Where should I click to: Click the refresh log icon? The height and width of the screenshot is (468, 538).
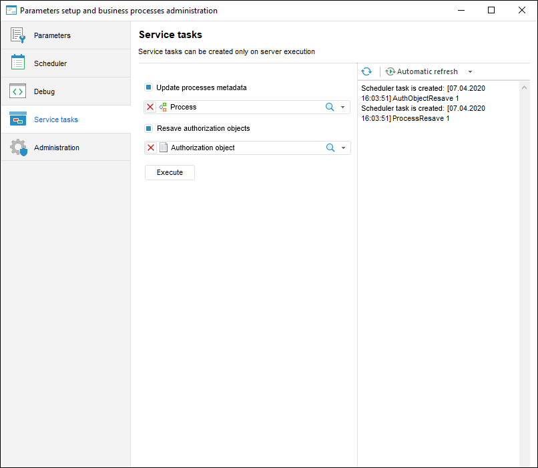(366, 71)
